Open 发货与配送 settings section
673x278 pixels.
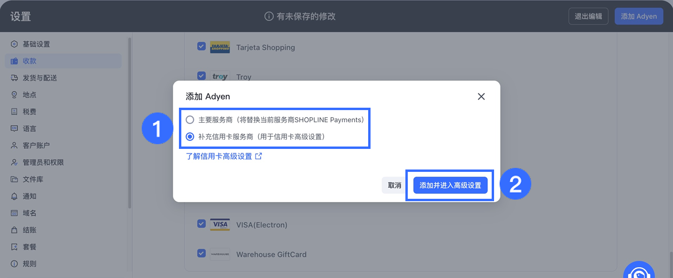coord(63,78)
